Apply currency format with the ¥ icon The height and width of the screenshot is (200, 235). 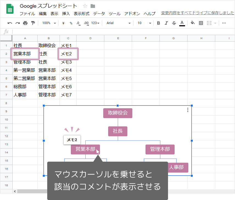pos(63,23)
